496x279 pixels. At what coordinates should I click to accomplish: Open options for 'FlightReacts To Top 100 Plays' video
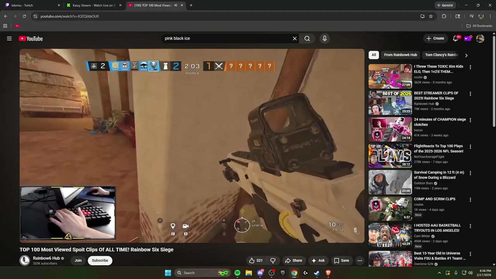click(x=470, y=147)
